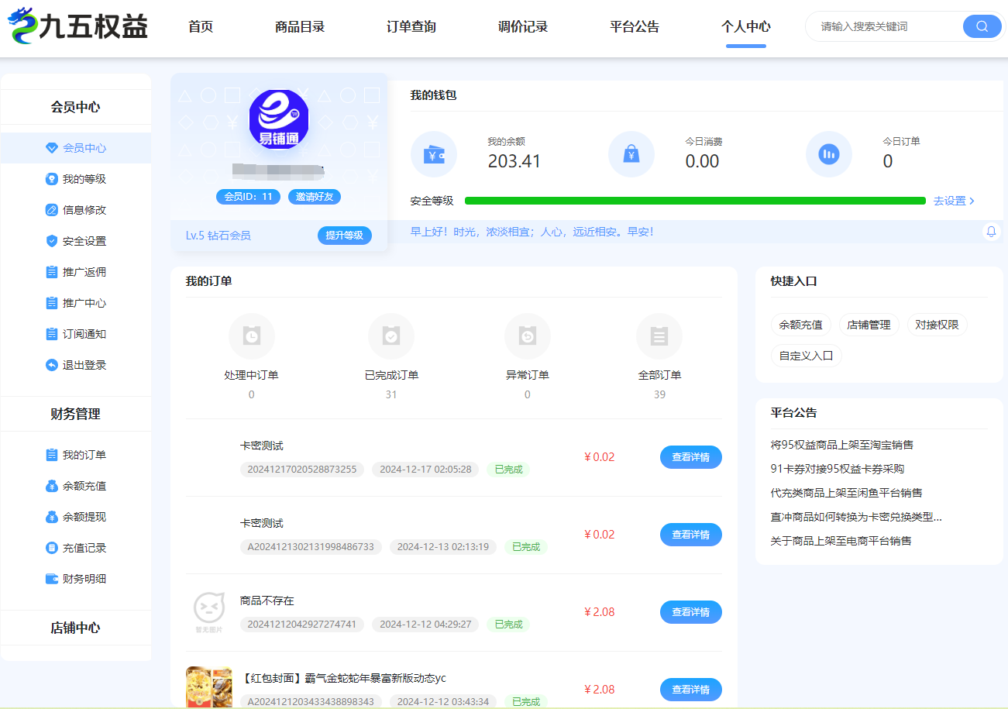This screenshot has width=1008, height=709.
Task: Click the wallet balance icon
Action: (433, 154)
